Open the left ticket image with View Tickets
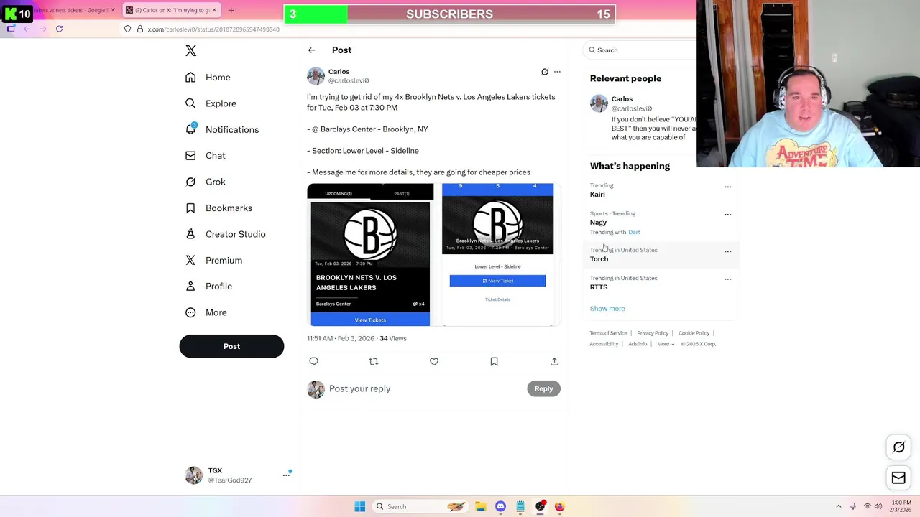 pos(370,255)
